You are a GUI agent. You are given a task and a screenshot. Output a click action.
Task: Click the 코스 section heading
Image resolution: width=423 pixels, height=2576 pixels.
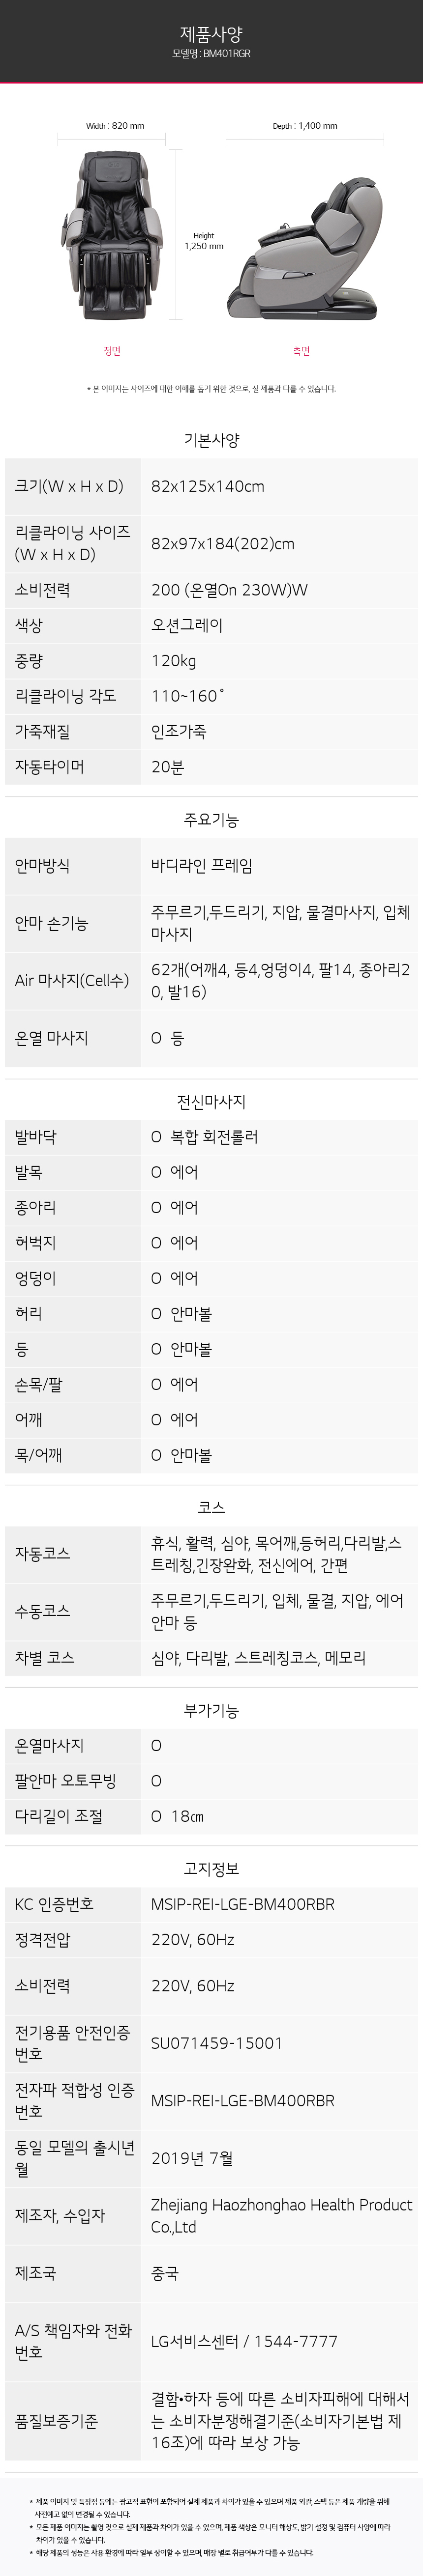(211, 1506)
